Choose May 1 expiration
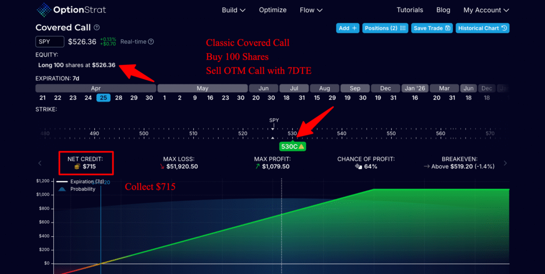 [164, 98]
